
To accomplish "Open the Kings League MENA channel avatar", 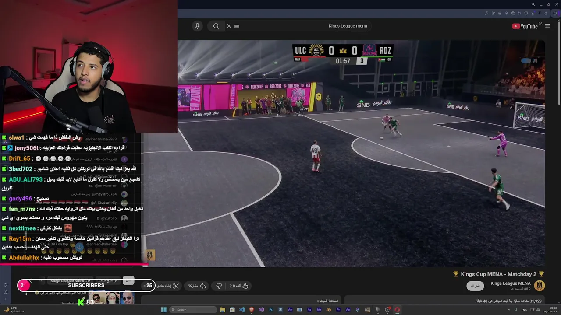I will pos(540,286).
